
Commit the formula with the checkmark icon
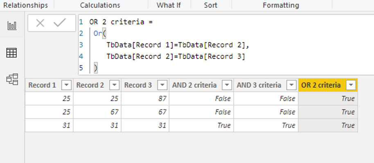(60, 23)
